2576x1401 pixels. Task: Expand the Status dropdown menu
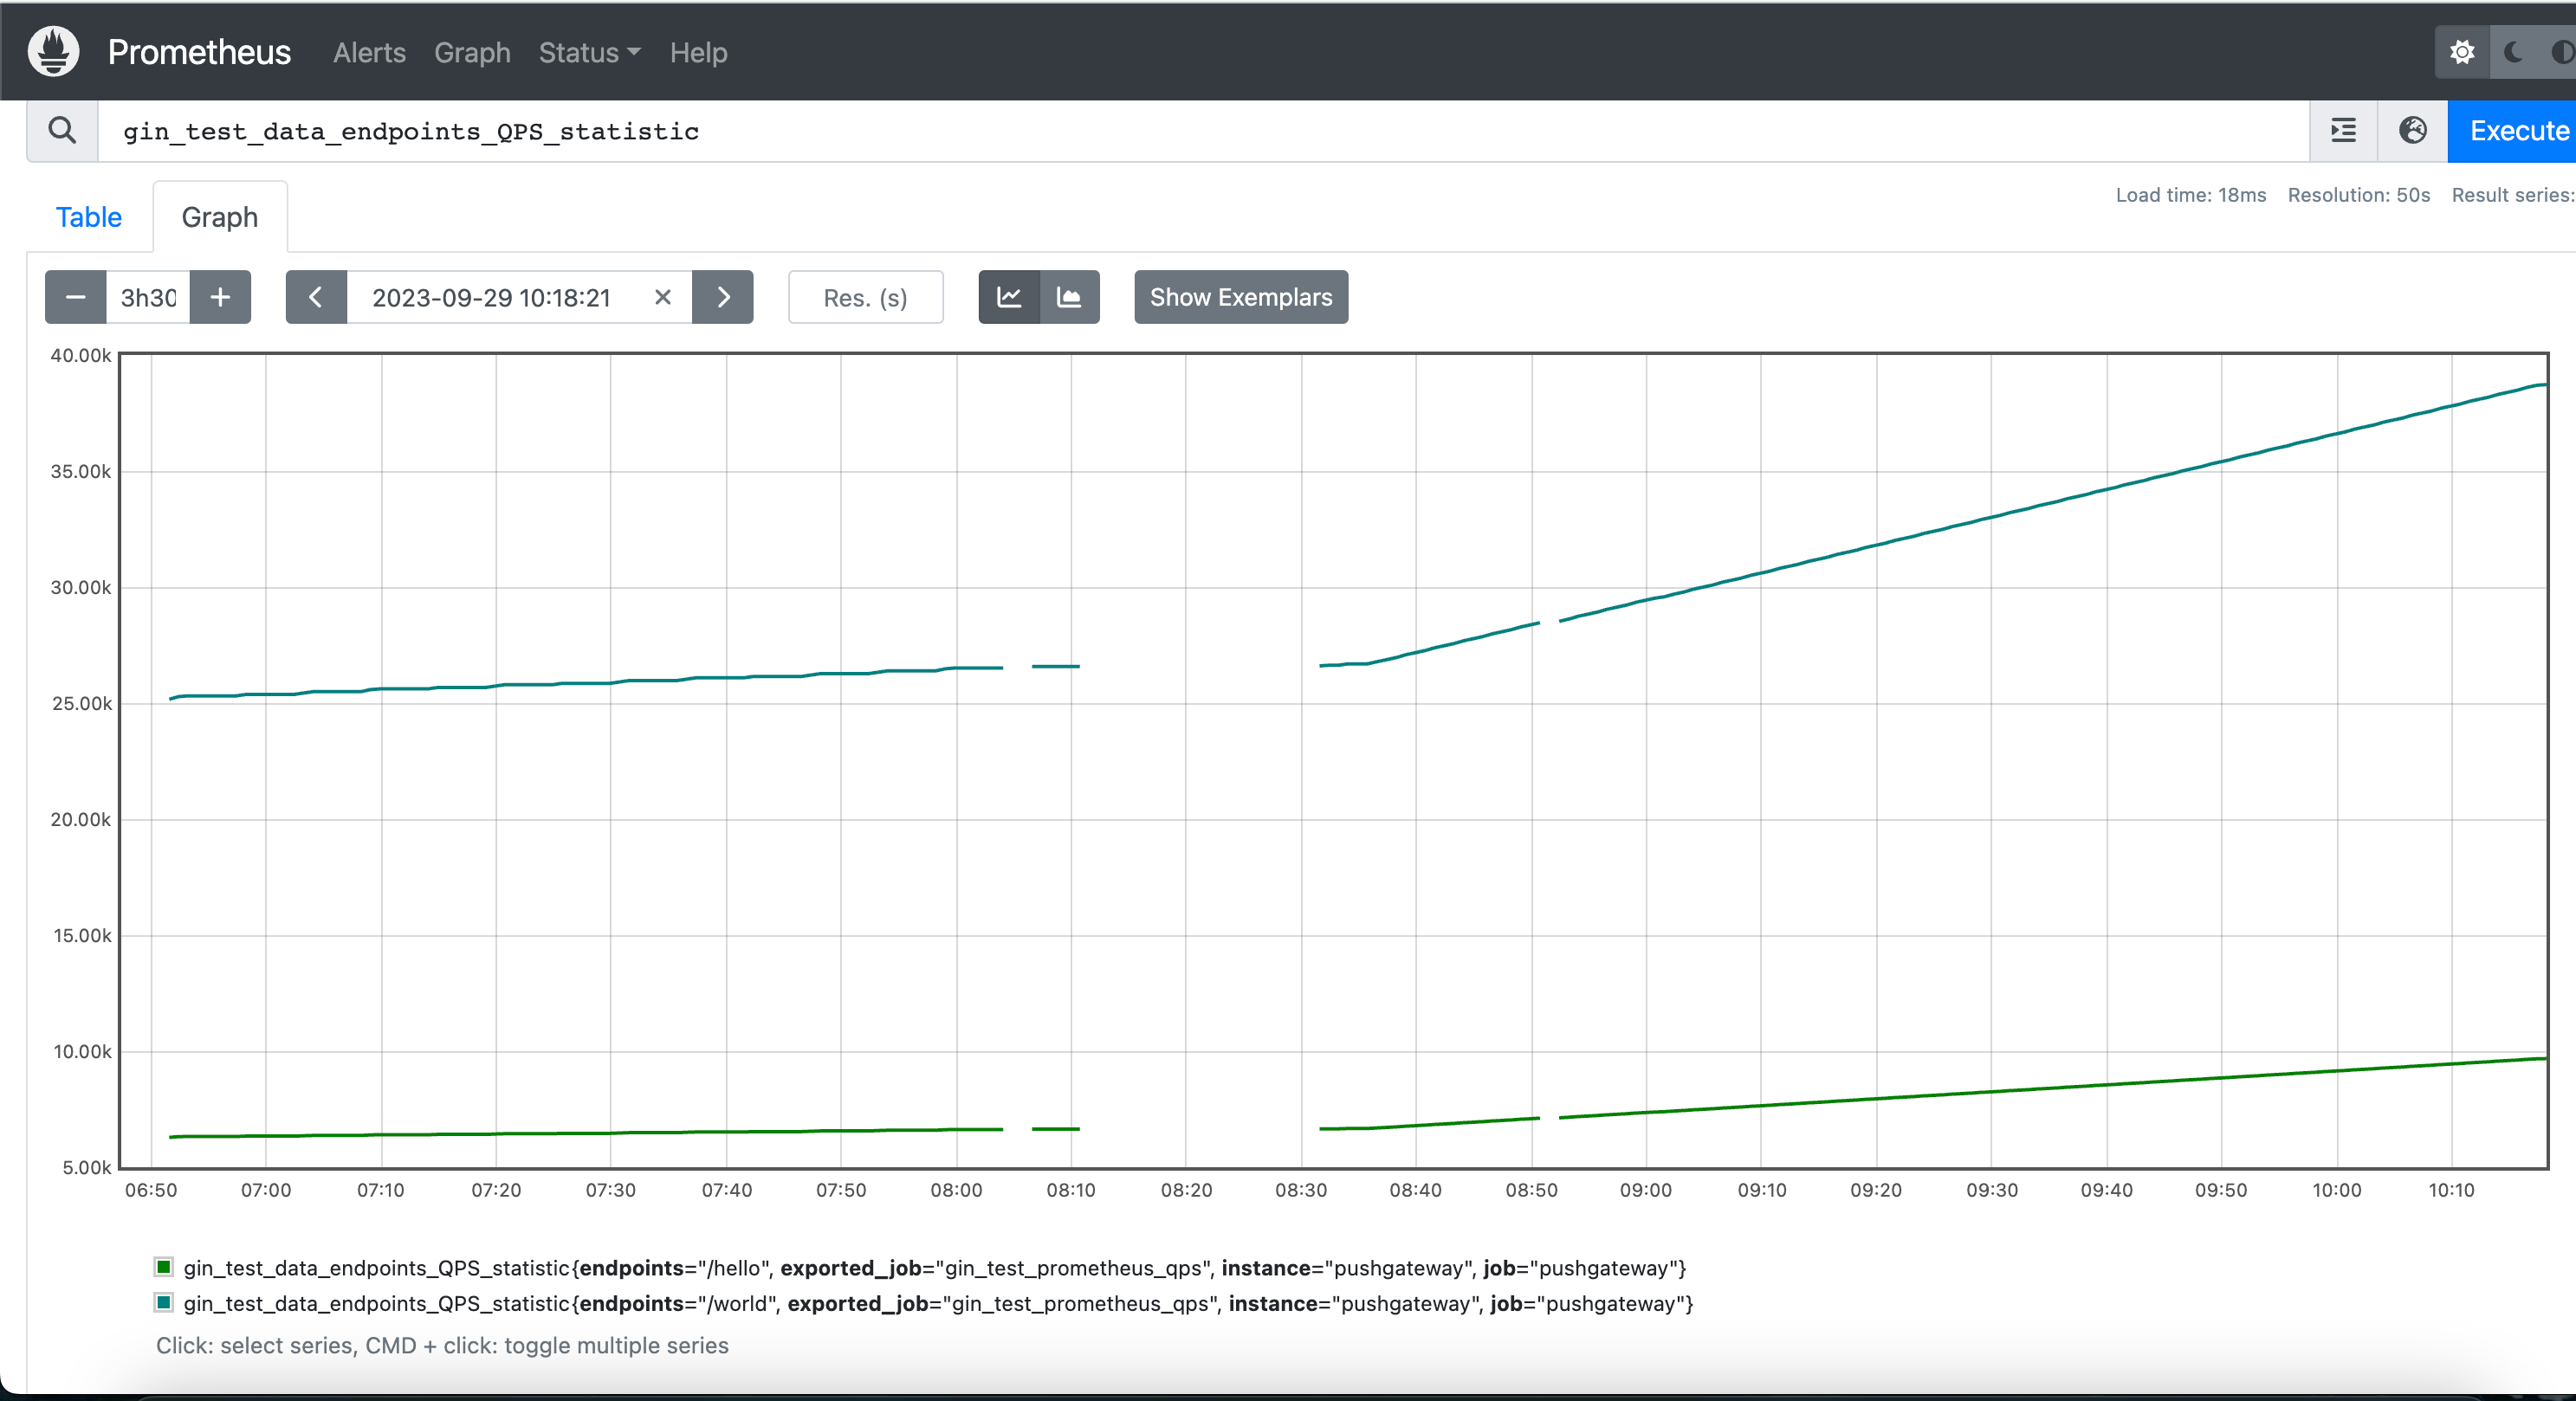(588, 52)
